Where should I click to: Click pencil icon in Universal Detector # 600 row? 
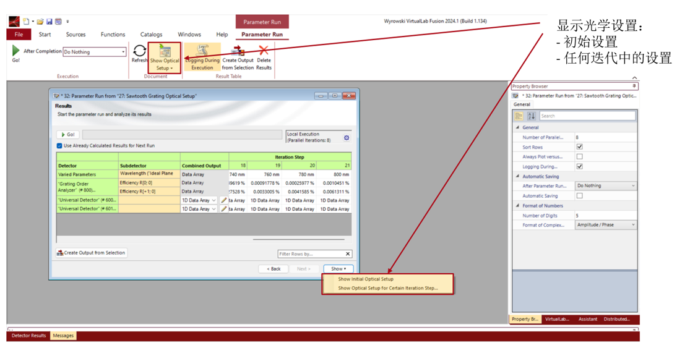pos(223,200)
